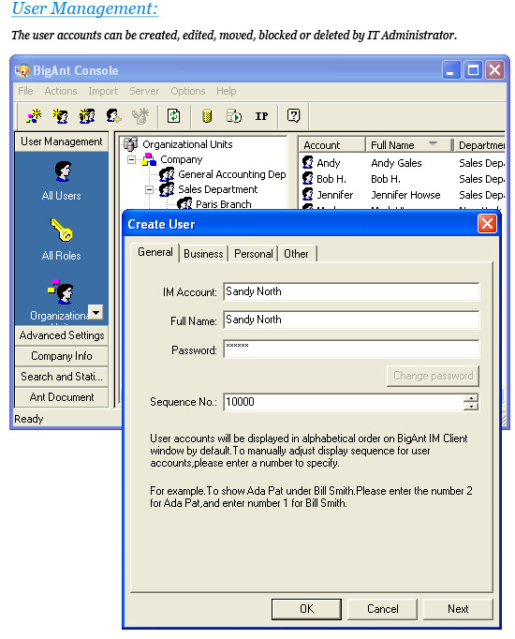Increase the Sequence No. spinner value
This screenshot has height=639, width=515.
pyautogui.click(x=471, y=398)
